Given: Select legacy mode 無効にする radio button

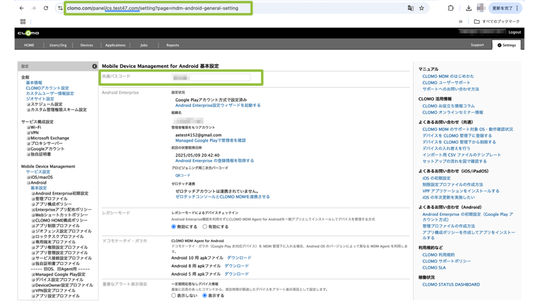Looking at the screenshot, I should (x=174, y=227).
